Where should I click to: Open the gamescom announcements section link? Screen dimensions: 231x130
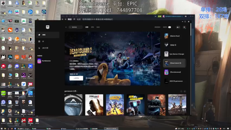tap(71, 91)
